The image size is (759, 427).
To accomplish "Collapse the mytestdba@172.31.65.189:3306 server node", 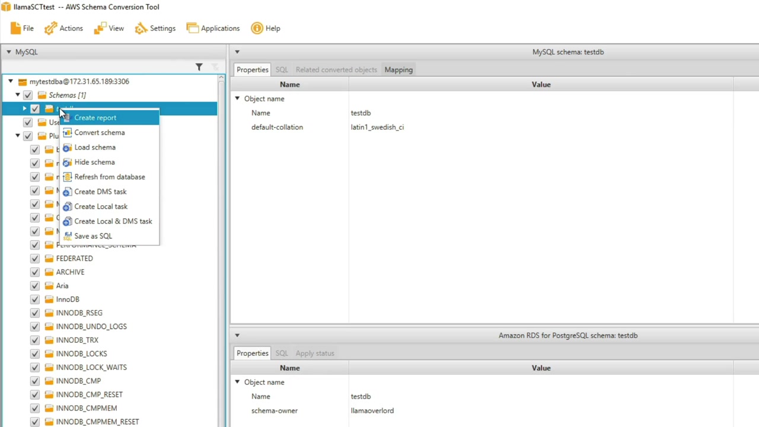I will coord(11,82).
